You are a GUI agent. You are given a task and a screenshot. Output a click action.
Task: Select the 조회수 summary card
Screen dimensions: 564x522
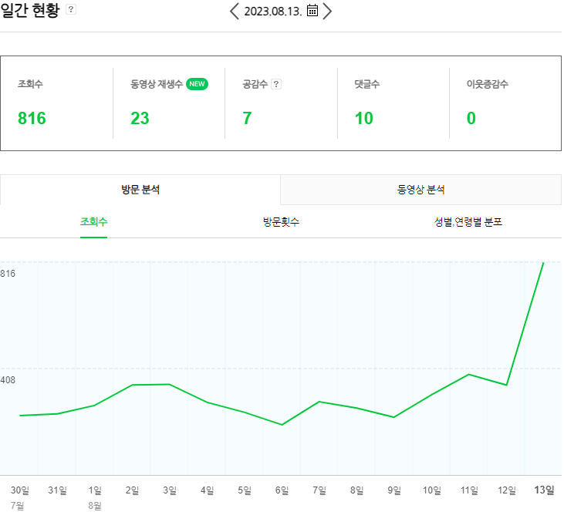tap(57, 103)
